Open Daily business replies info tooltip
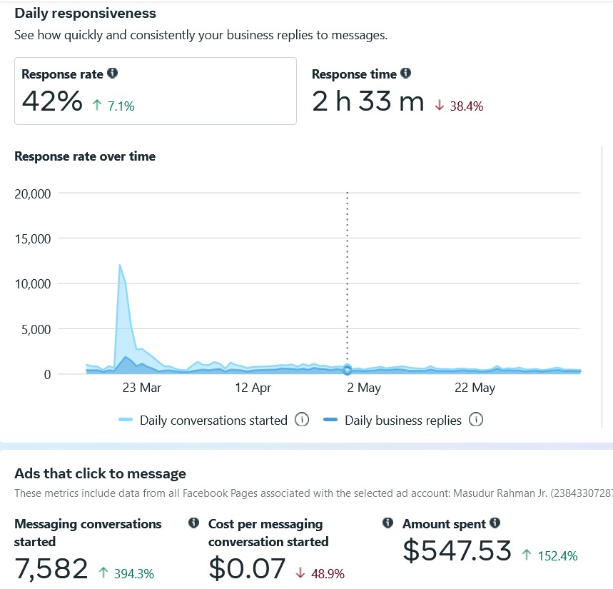 pos(476,420)
